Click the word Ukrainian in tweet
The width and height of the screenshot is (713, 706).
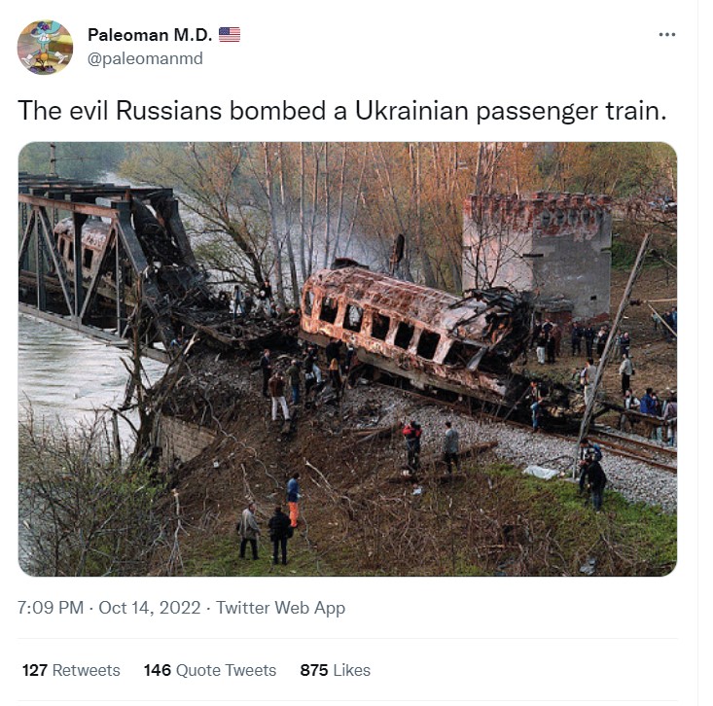point(411,111)
